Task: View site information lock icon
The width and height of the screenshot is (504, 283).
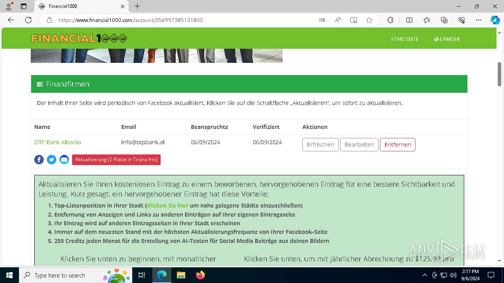Action: [x=50, y=20]
